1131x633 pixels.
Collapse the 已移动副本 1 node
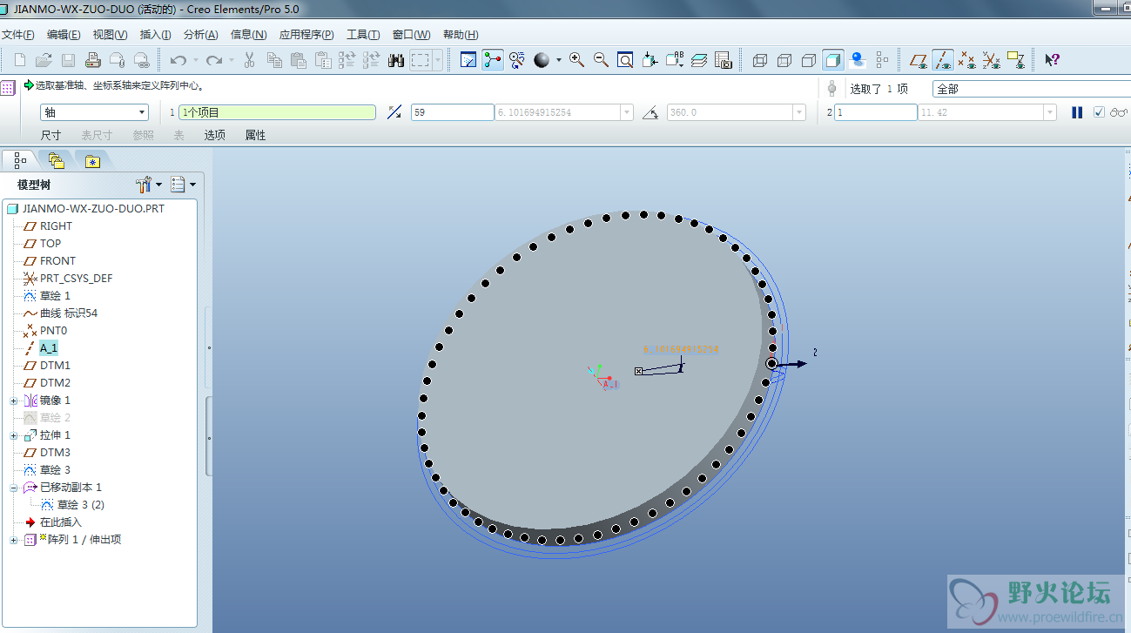pyautogui.click(x=14, y=488)
